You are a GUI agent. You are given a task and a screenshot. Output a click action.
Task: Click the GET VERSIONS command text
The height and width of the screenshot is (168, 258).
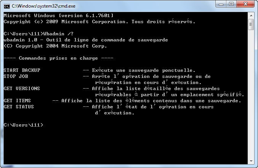(x=22, y=89)
